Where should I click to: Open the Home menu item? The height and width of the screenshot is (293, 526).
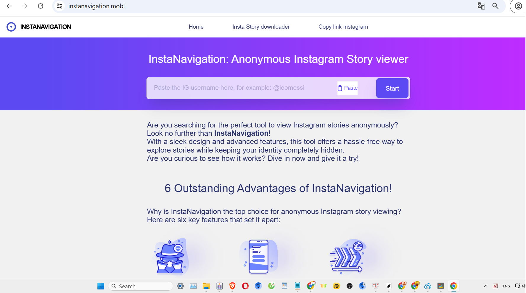coord(196,27)
